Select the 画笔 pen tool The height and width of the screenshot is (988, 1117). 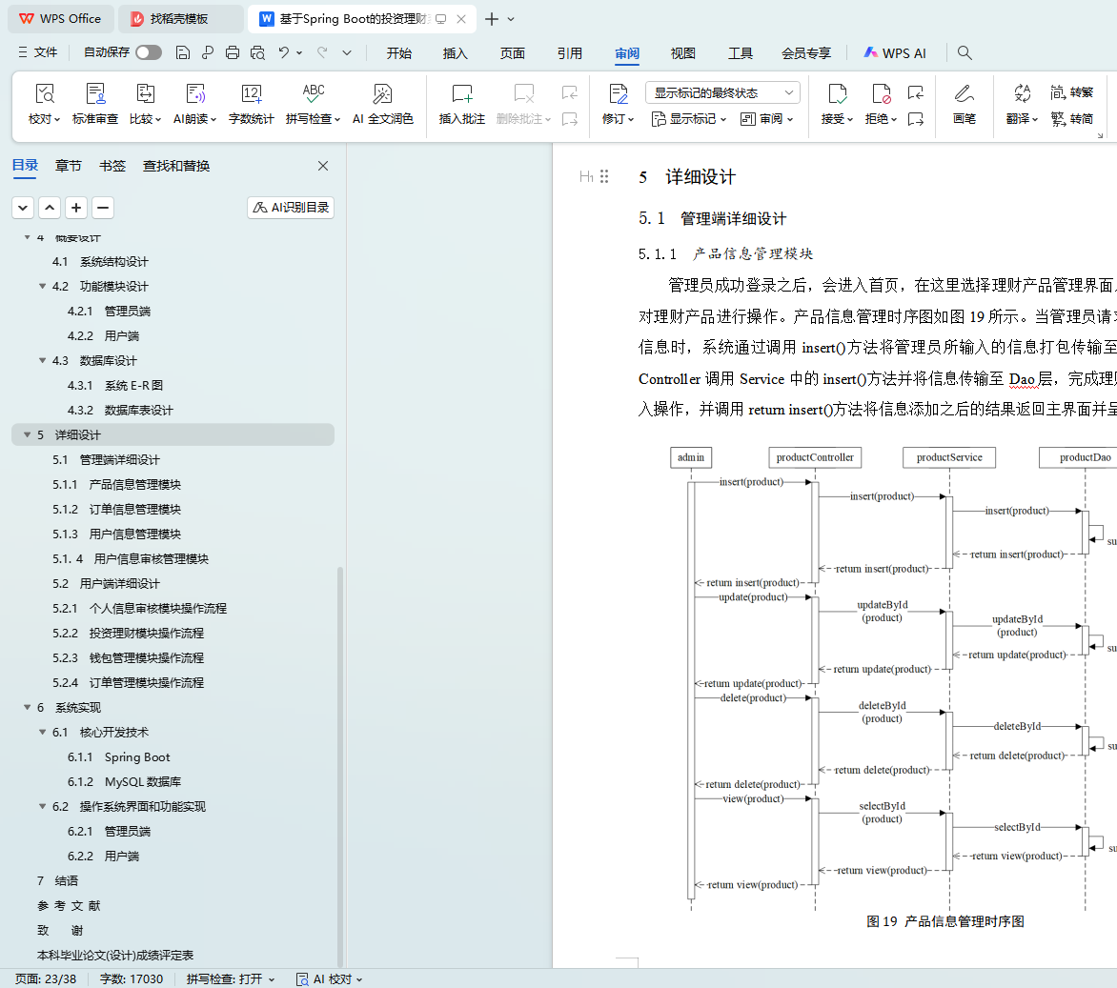[x=964, y=104]
